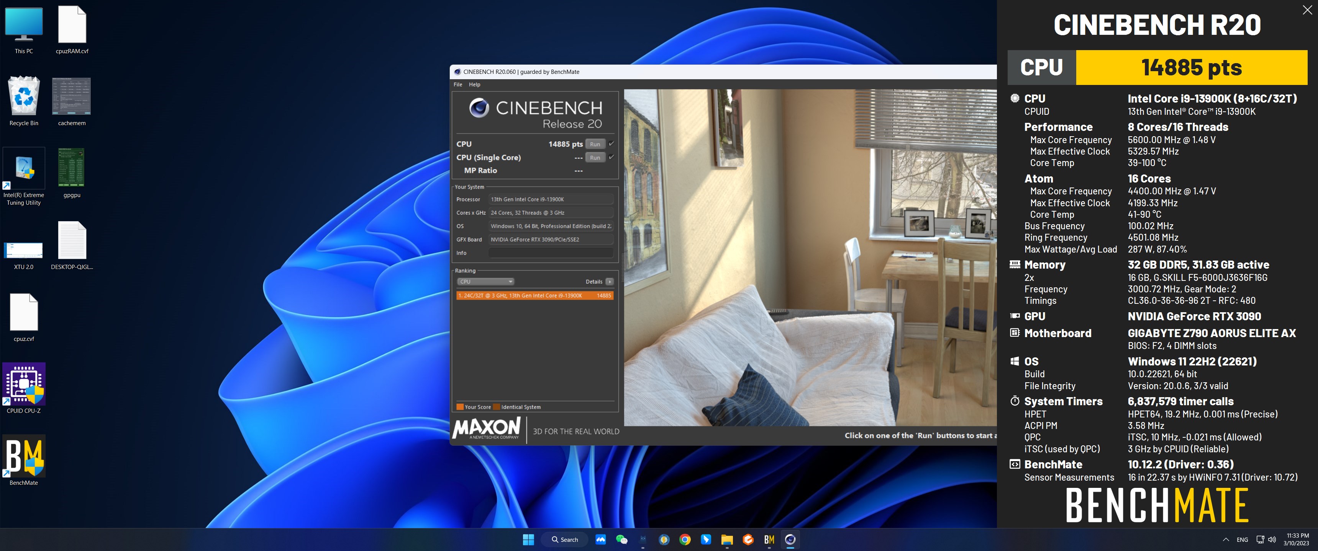
Task: Click the Processor field value
Action: tap(551, 199)
